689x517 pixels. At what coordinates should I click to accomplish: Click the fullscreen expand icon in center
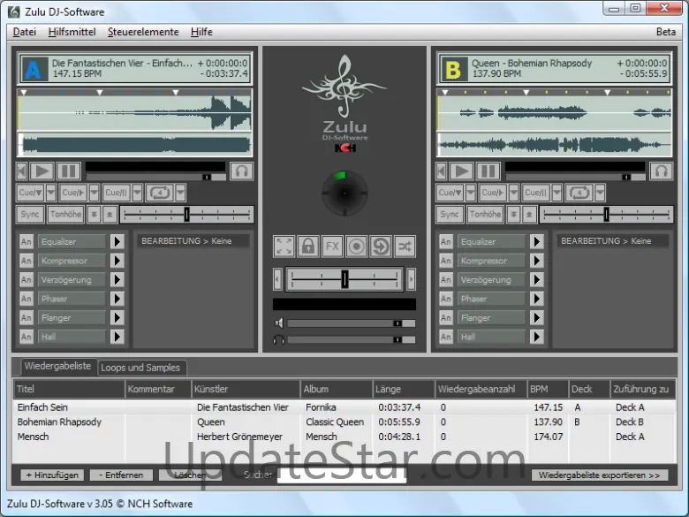tap(284, 247)
